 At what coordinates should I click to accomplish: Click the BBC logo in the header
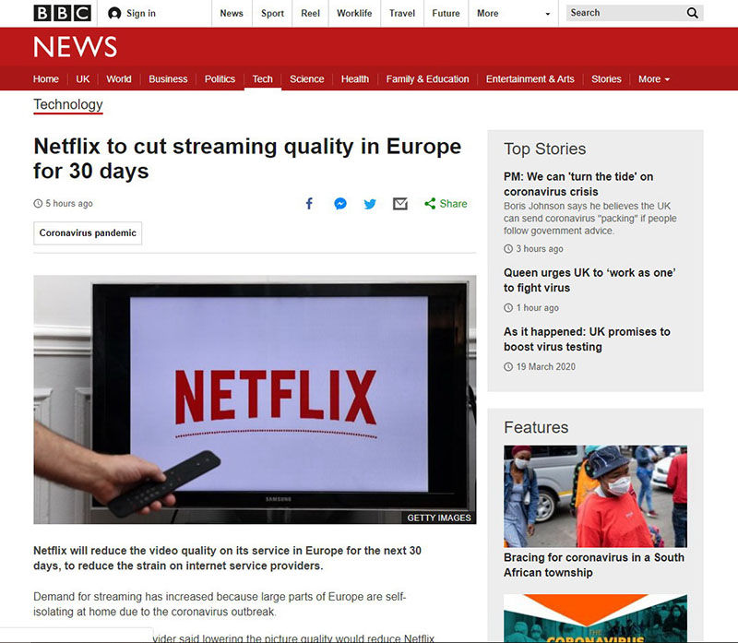click(62, 13)
